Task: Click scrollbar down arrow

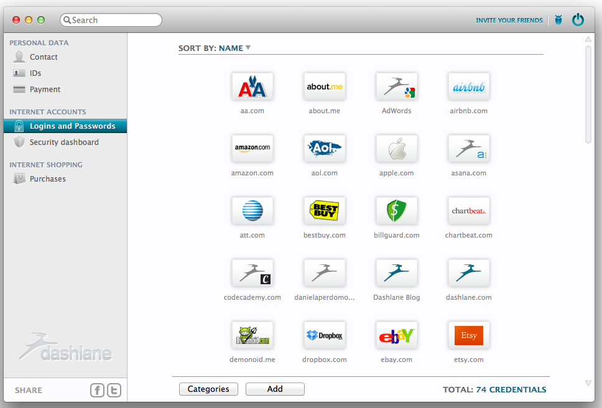Action: (x=588, y=383)
